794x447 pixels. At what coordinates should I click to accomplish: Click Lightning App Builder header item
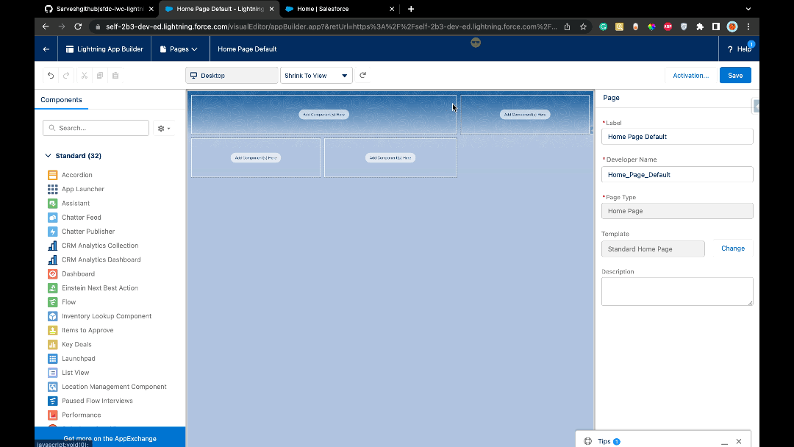pyautogui.click(x=104, y=49)
